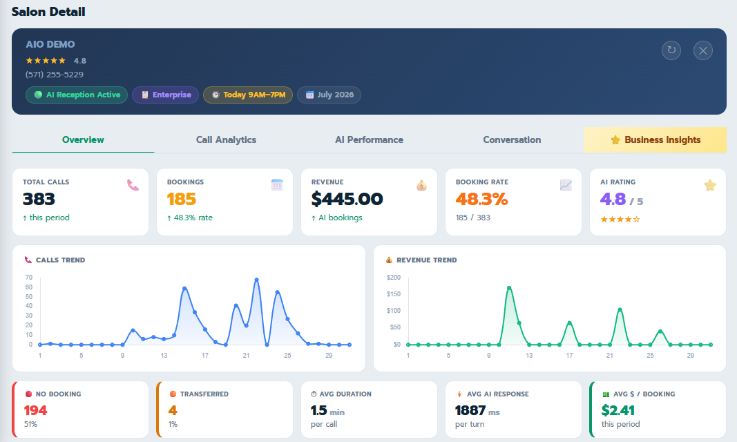
Task: Switch to the Conversation tab
Action: (512, 140)
